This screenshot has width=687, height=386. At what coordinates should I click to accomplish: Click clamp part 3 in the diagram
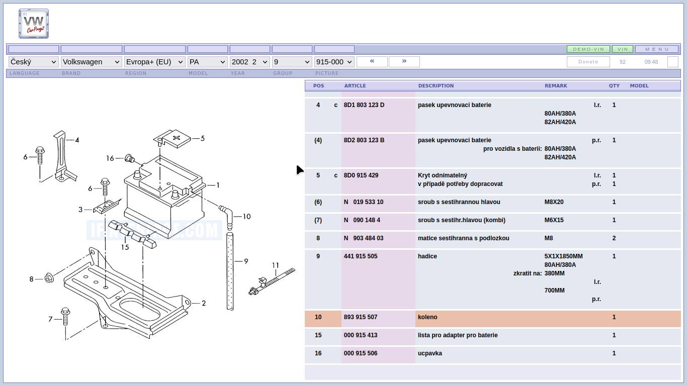point(107,205)
